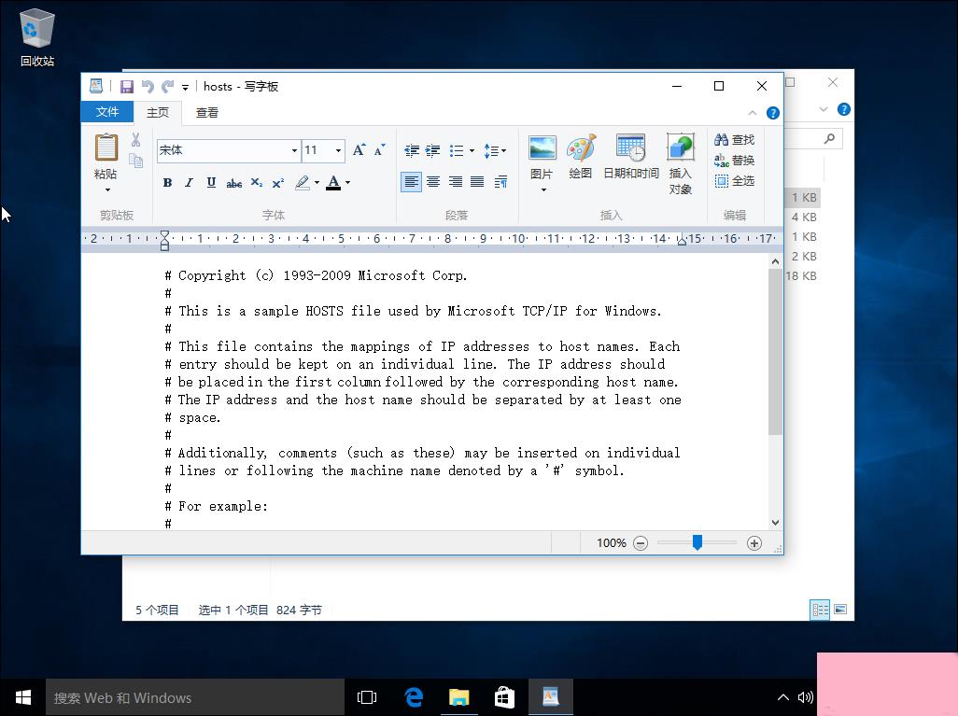Click the Grow font icon

click(359, 149)
